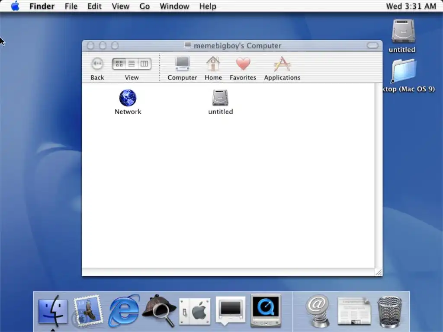The width and height of the screenshot is (443, 332).
Task: Launch Internet Explorer from the Dock
Action: 124,311
